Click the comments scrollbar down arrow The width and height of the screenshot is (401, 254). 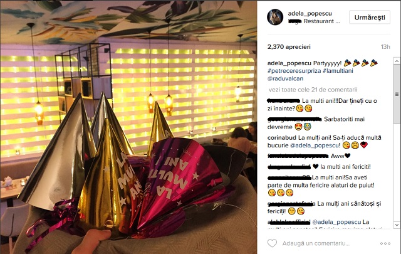397,225
